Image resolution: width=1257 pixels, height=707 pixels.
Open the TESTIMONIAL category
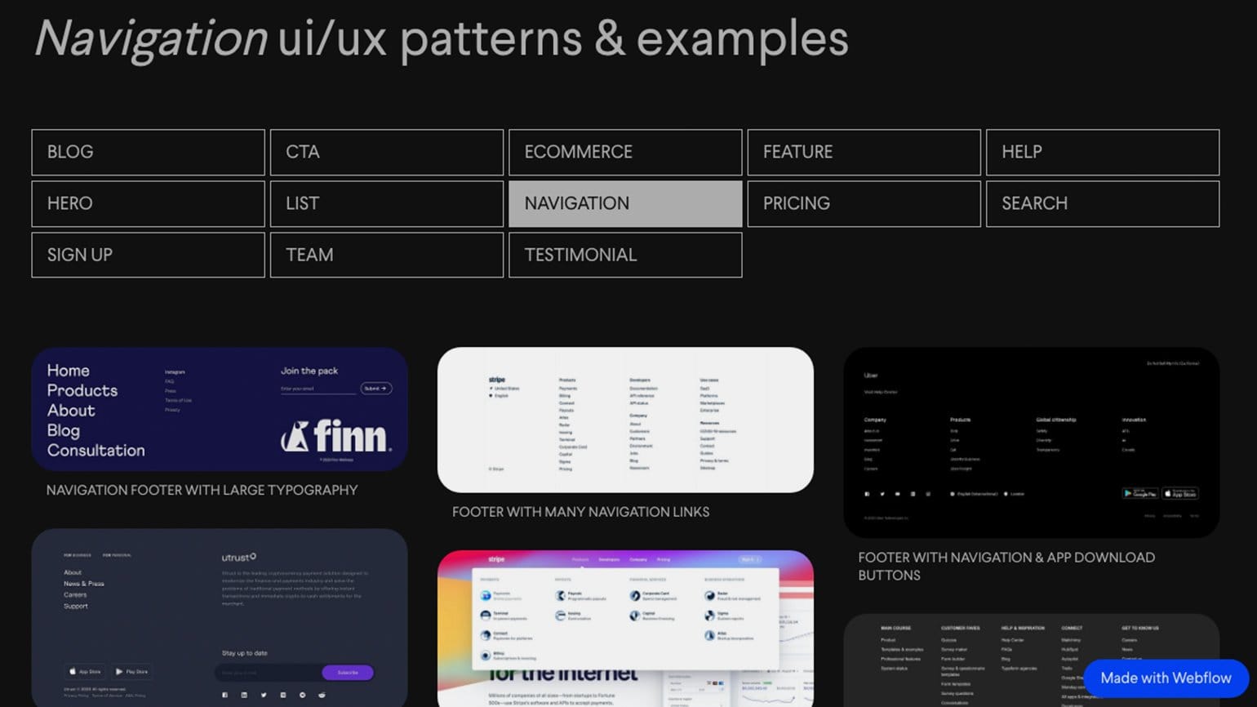tap(625, 255)
